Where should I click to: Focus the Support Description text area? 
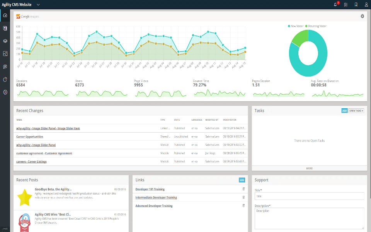coord(309,218)
